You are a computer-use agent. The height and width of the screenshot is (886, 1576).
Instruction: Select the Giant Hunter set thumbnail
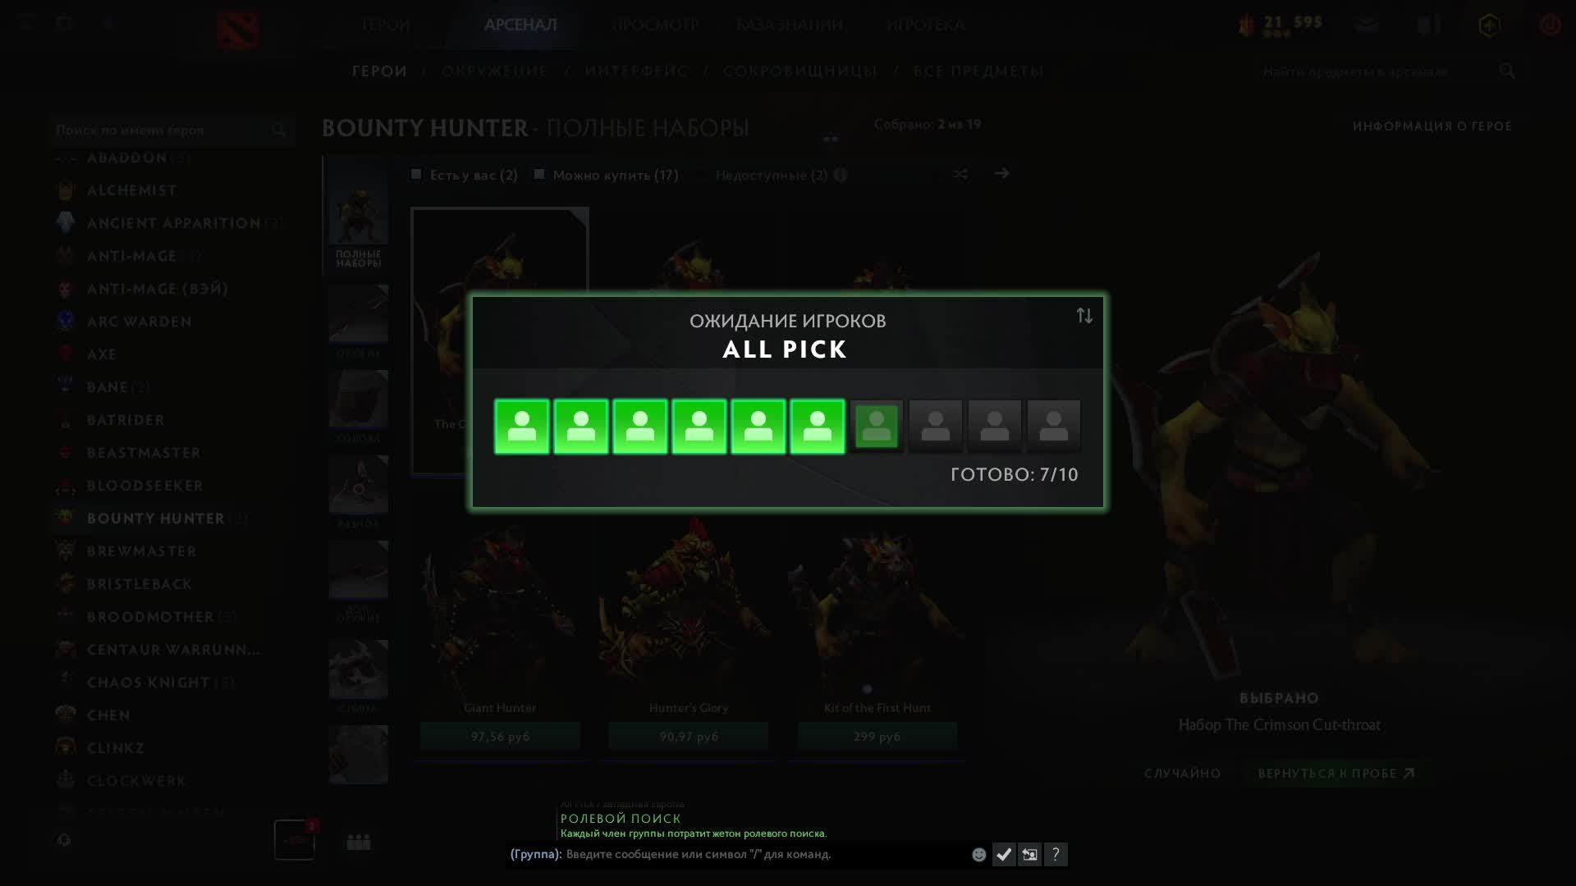tap(500, 615)
